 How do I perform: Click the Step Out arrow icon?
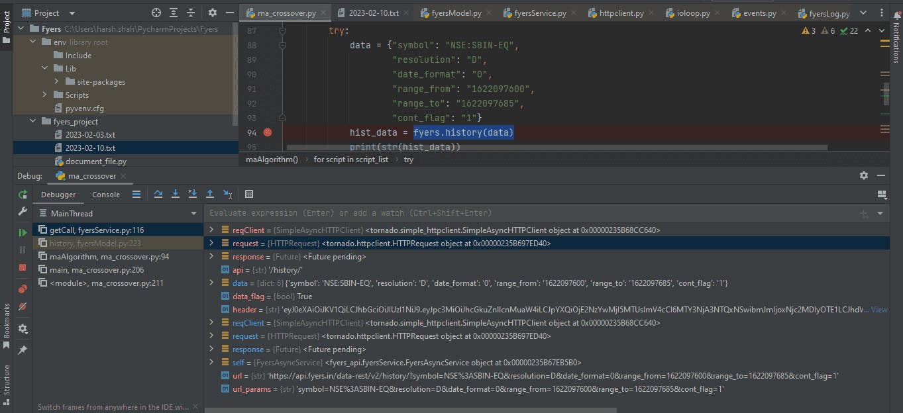[x=210, y=194]
